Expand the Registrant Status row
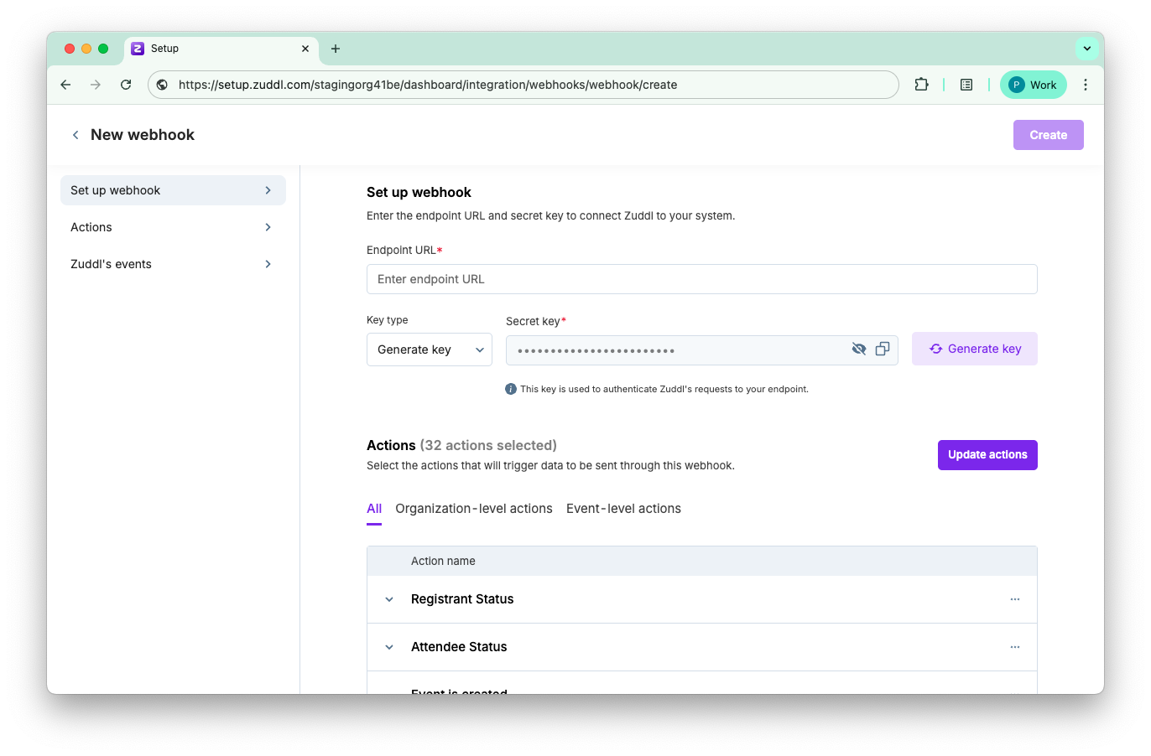Image resolution: width=1151 pixels, height=756 pixels. tap(389, 599)
